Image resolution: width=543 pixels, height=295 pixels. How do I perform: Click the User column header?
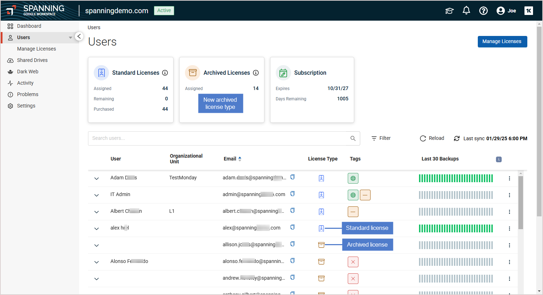pos(116,159)
